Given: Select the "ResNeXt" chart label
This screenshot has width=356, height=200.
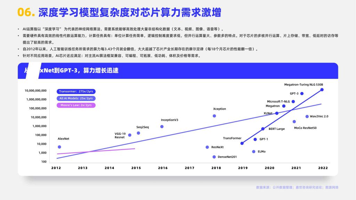Looking at the screenshot, I should pyautogui.click(x=218, y=147).
